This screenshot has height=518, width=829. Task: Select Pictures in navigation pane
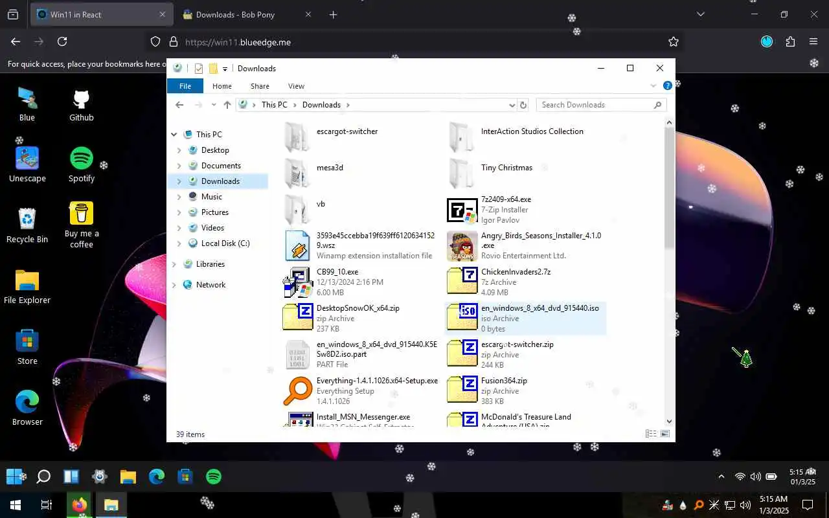click(215, 212)
